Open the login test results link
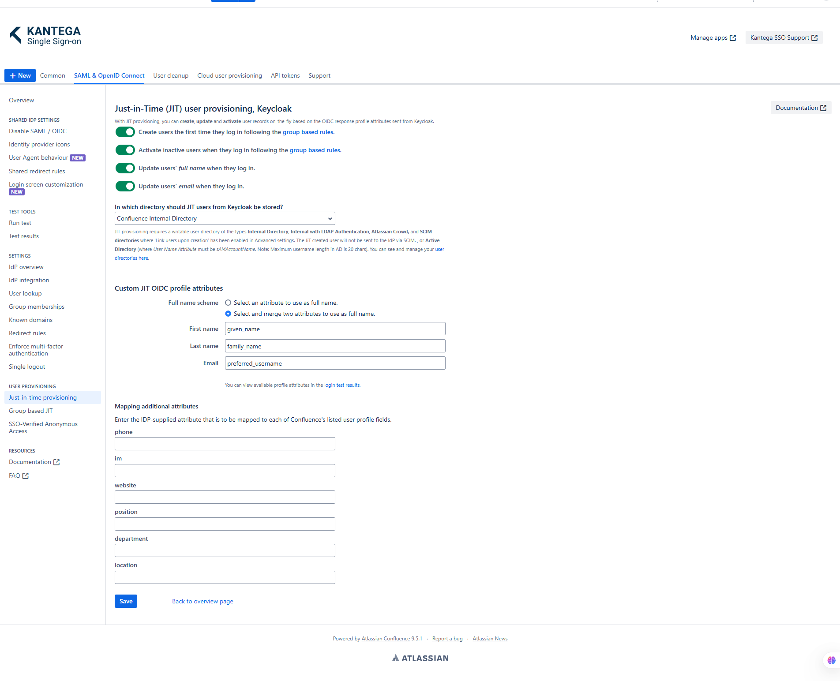840x681 pixels. coord(342,385)
